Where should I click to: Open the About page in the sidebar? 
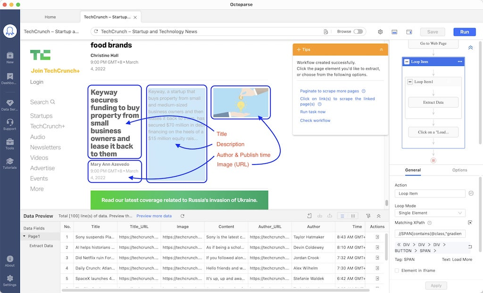10,261
